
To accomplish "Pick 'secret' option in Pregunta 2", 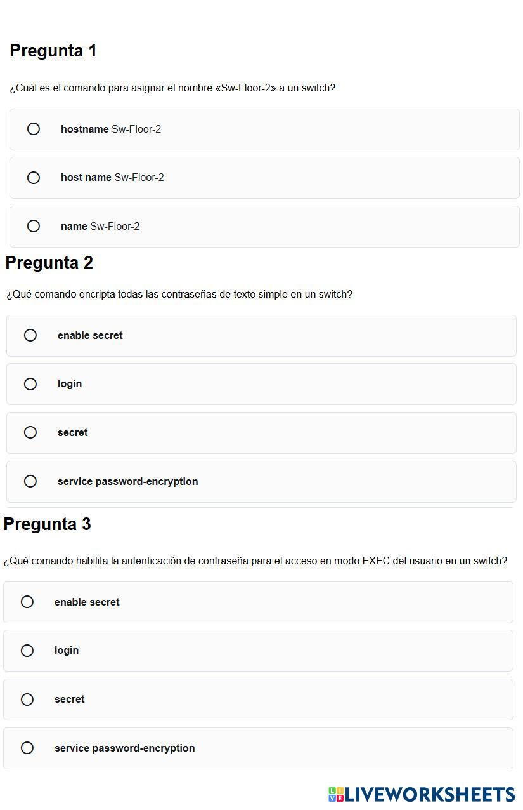I will (x=30, y=432).
